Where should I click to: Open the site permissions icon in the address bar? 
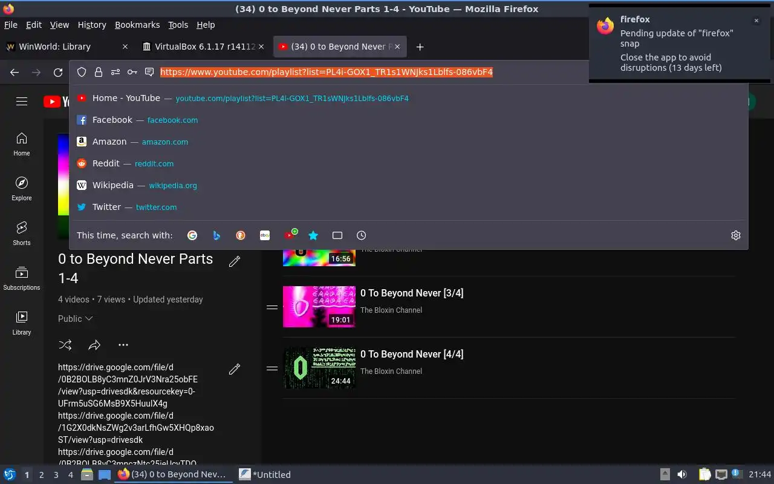coord(115,72)
